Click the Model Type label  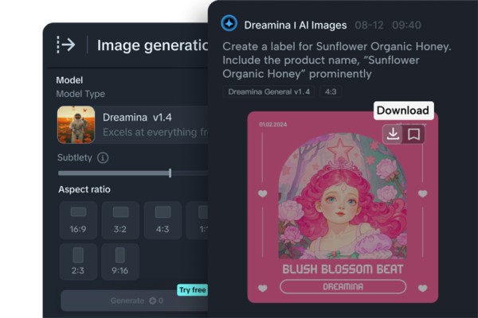[80, 94]
